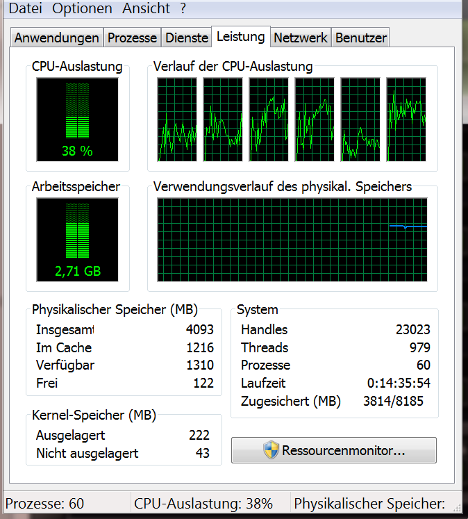Open the Dienste tab
The height and width of the screenshot is (519, 468).
pos(187,38)
